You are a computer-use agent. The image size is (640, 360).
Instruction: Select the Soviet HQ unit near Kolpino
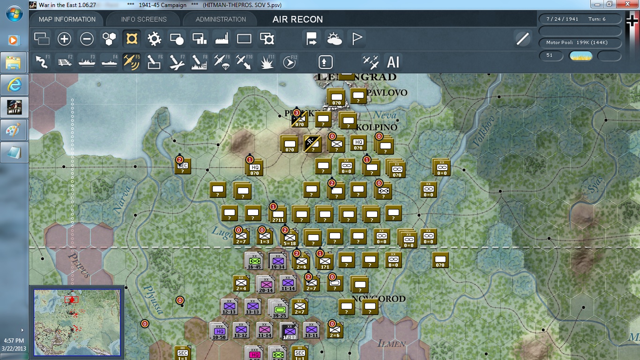point(358,142)
